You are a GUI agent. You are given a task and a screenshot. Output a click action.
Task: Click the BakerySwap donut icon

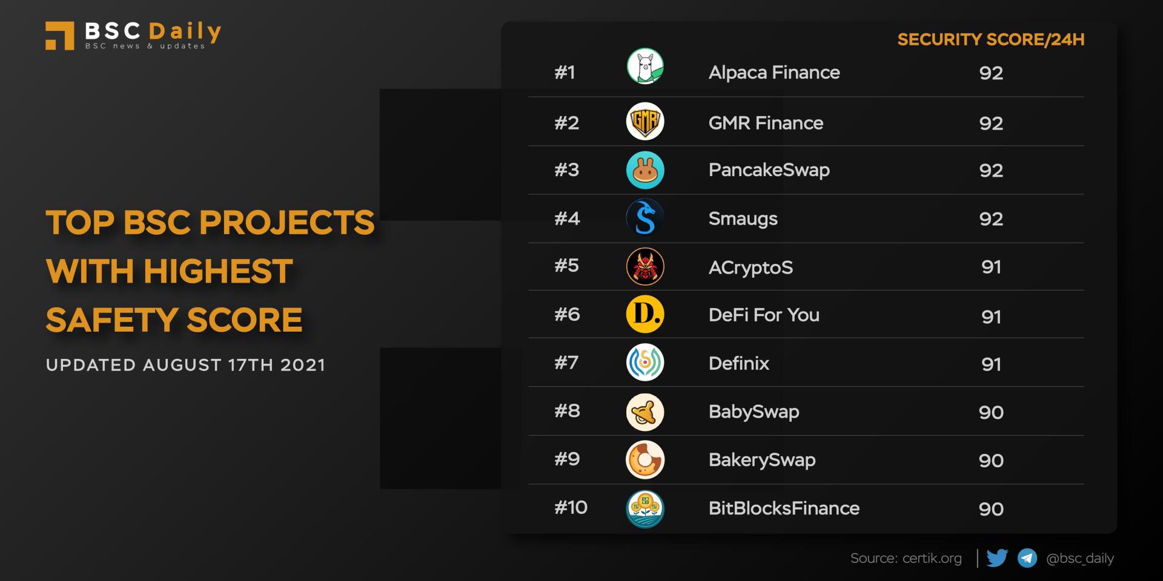(645, 460)
